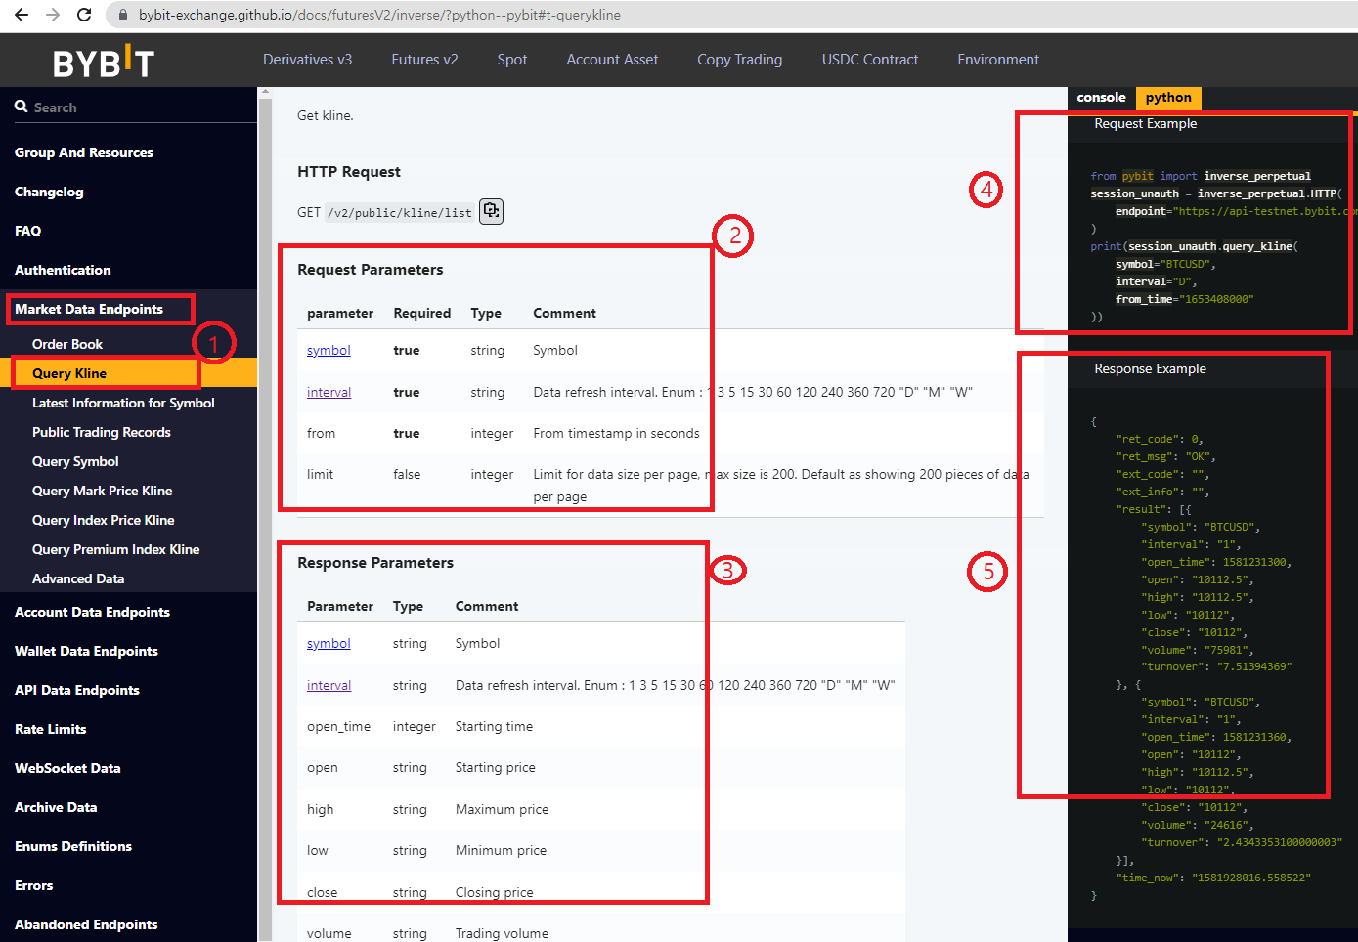Copy the GET endpoint with the copy icon
Image resolution: width=1358 pixels, height=942 pixels.
click(491, 211)
